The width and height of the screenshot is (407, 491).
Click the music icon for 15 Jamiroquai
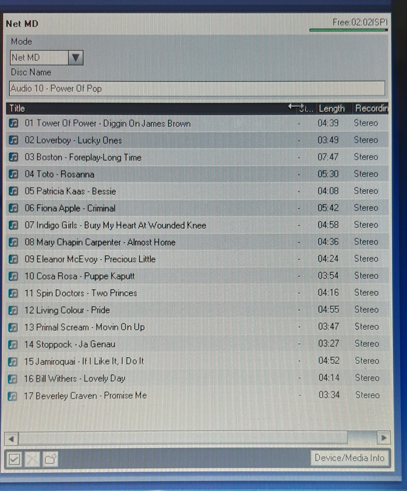click(12, 361)
